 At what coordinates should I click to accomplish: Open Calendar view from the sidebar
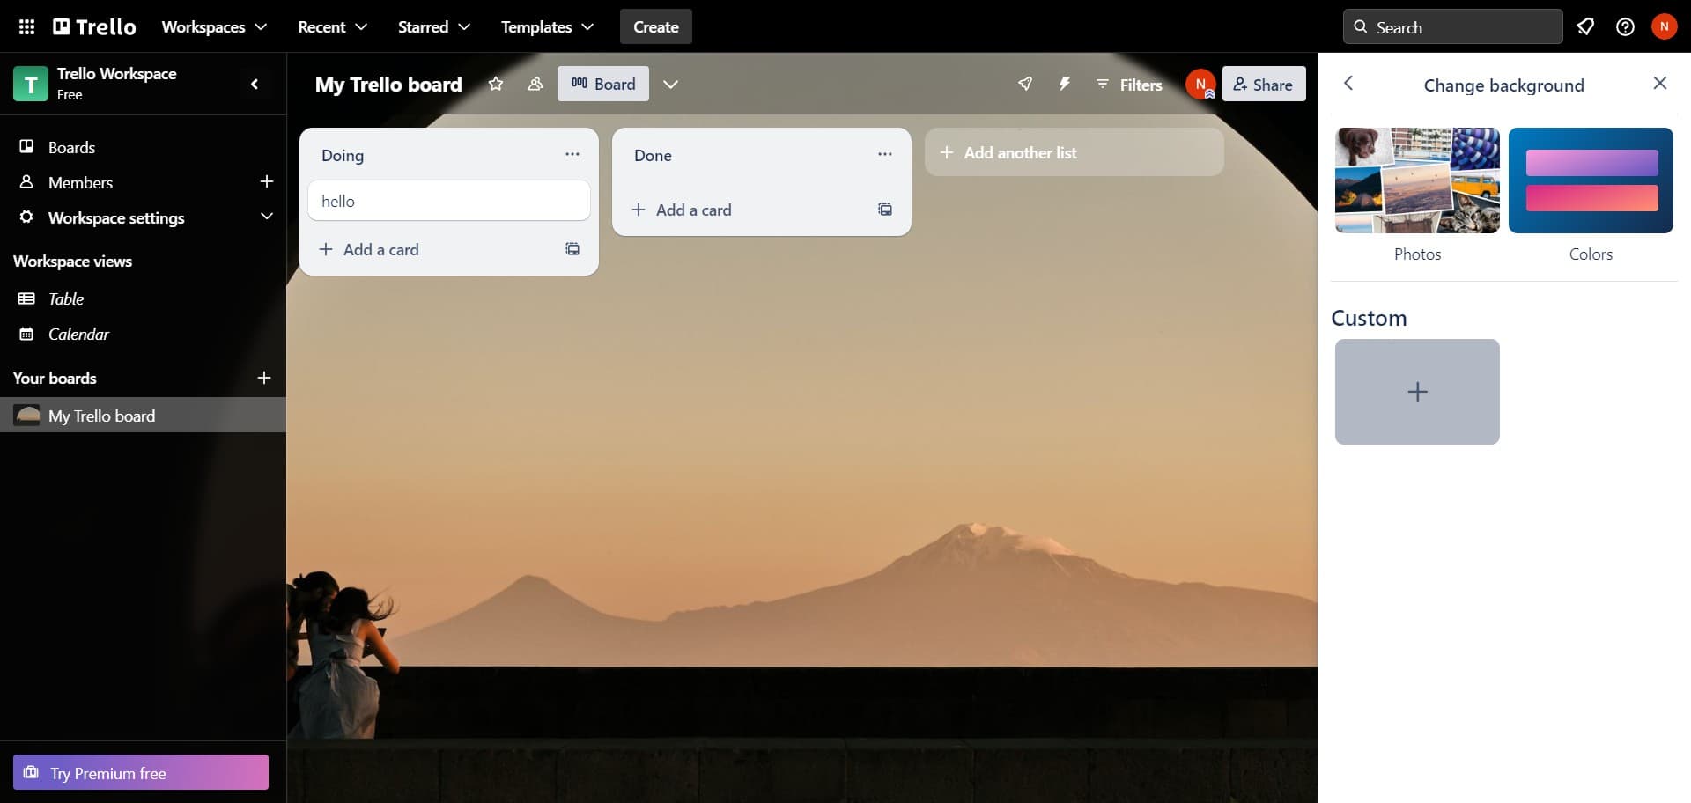[78, 334]
